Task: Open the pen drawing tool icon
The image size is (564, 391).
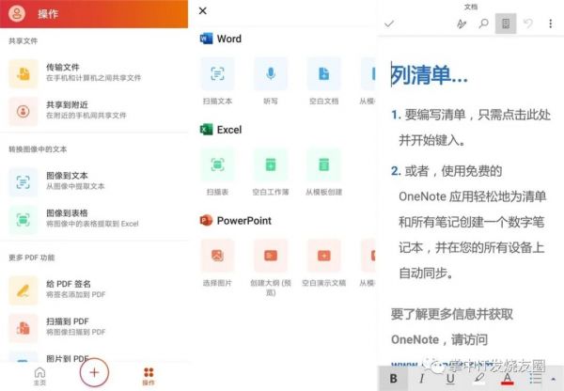Action: click(462, 24)
